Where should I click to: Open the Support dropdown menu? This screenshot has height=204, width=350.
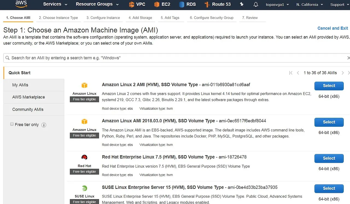[339, 5]
